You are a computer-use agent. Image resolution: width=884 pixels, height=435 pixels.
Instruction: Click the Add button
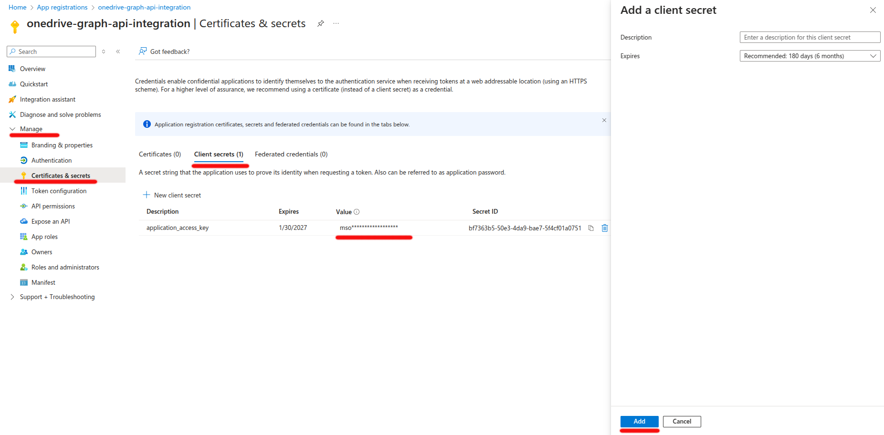640,421
